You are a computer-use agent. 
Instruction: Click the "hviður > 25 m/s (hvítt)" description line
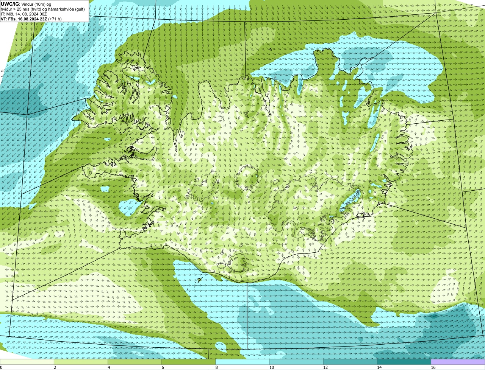(43, 9)
